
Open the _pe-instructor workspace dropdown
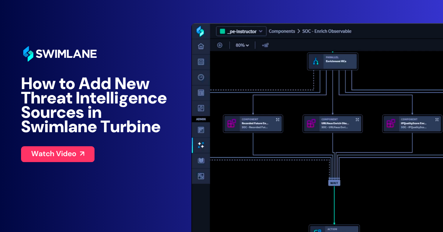pos(241,31)
